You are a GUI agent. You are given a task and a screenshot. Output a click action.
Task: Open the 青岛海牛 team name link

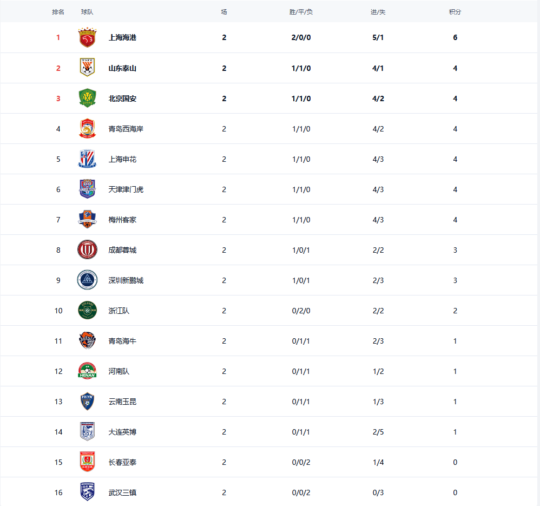tap(122, 341)
